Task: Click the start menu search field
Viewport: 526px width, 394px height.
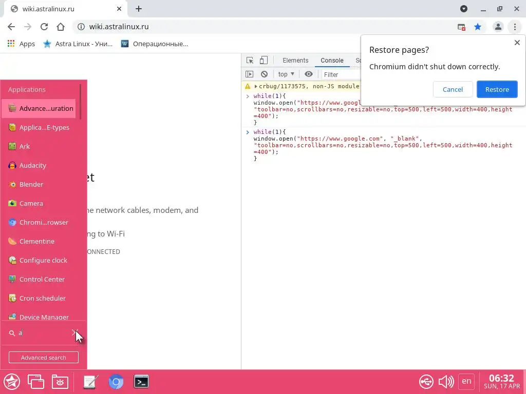Action: 44,333
